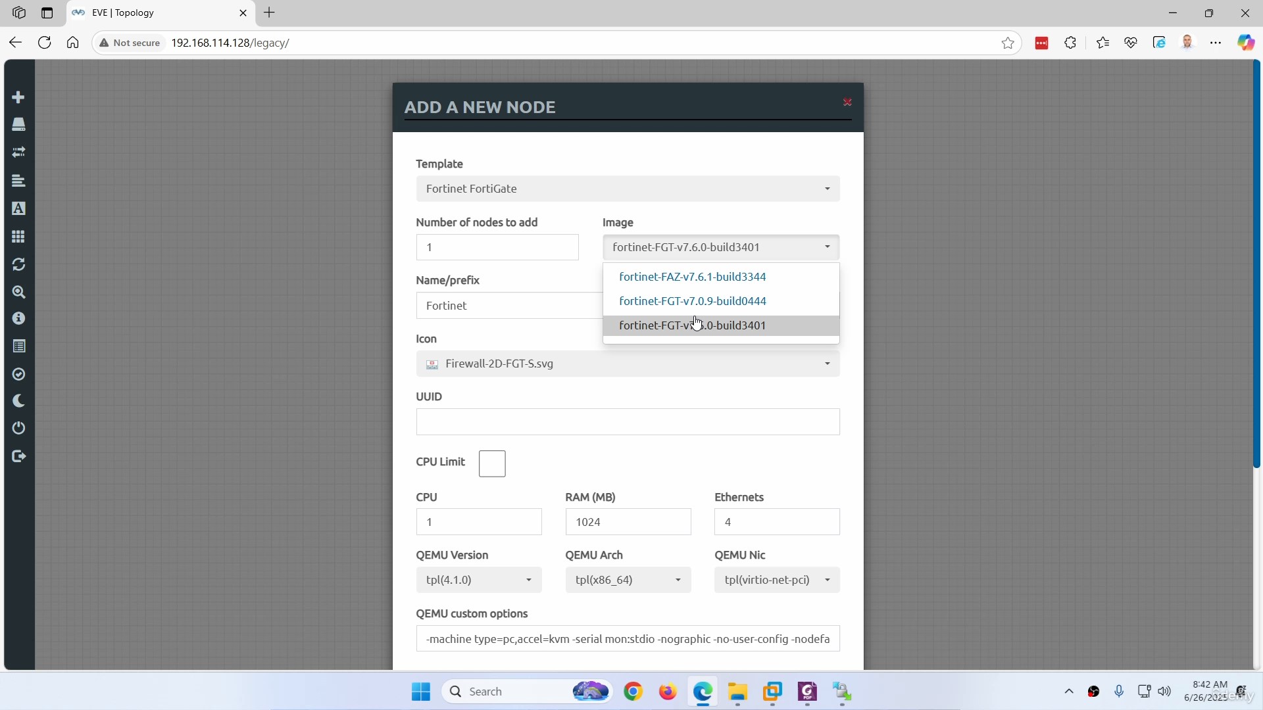Image resolution: width=1263 pixels, height=710 pixels.
Task: Select fortinet-FGT-v7.0.9-build0444 image option
Action: pos(721,301)
